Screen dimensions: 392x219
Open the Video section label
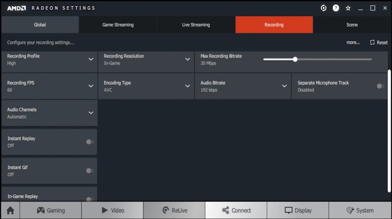point(118,211)
